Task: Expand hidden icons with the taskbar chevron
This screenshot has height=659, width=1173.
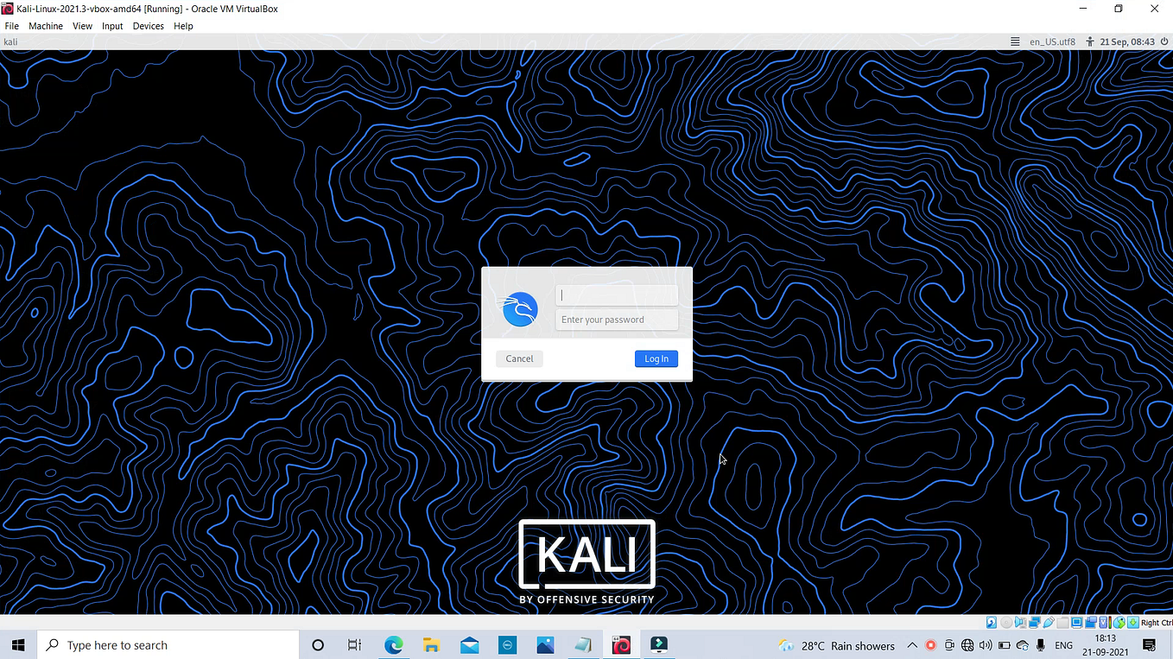Action: pos(912,644)
